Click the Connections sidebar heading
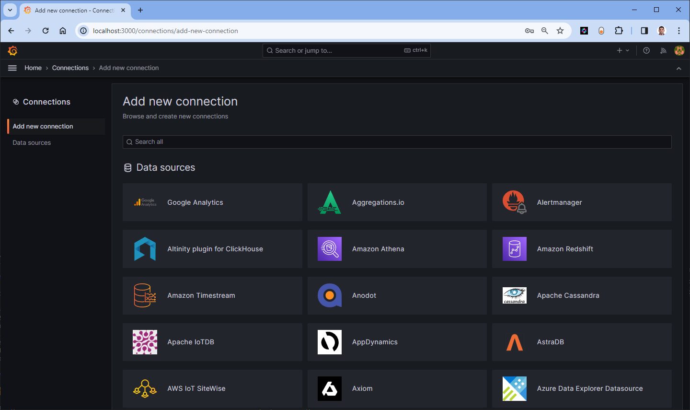This screenshot has height=410, width=690. point(46,102)
